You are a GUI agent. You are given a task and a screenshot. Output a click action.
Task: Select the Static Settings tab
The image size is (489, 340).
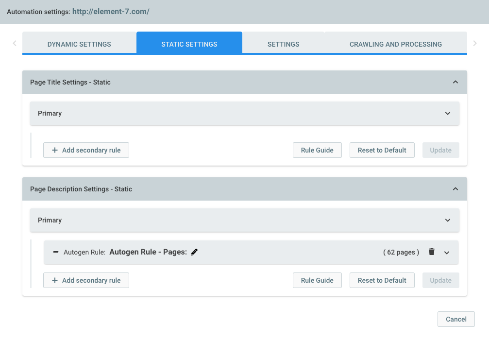(189, 43)
